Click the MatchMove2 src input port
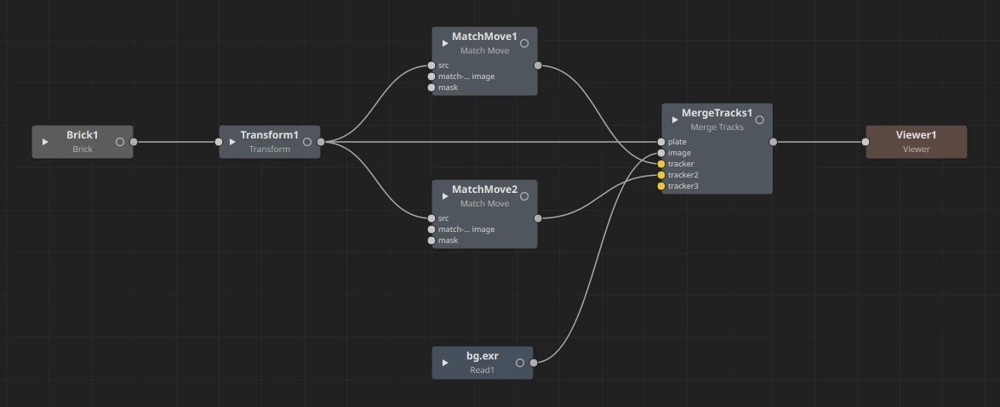The image size is (1000, 407). (x=431, y=218)
